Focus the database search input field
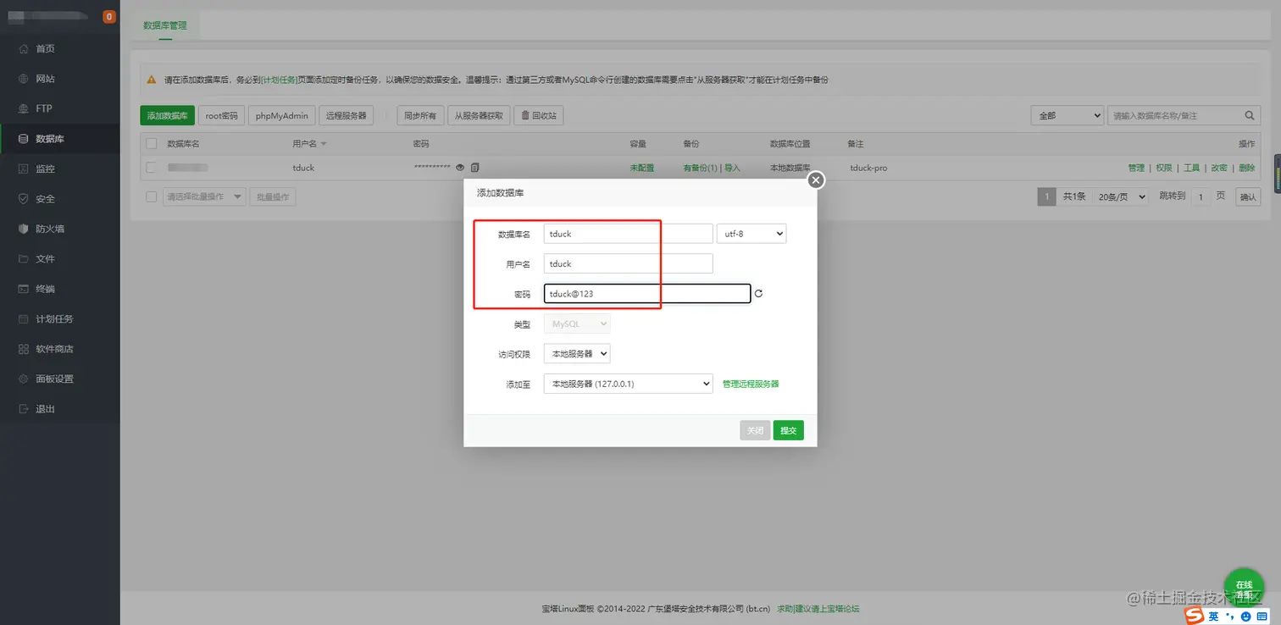The height and width of the screenshot is (625, 1281). point(1173,115)
